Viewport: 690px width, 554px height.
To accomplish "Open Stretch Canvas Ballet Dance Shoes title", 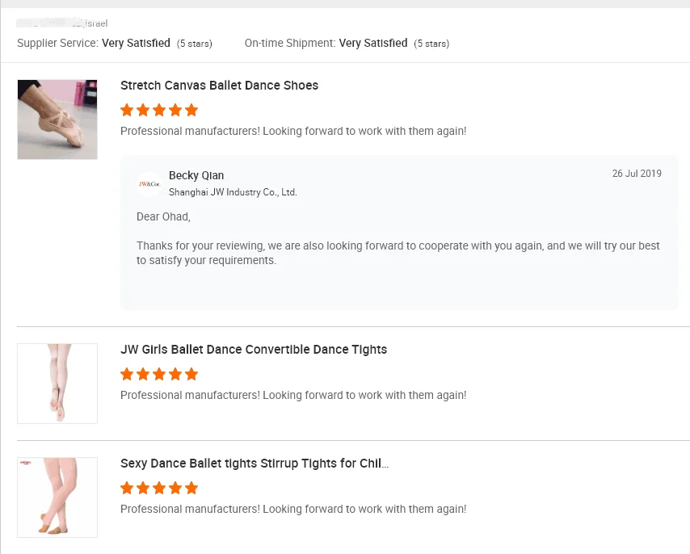I will coord(219,86).
